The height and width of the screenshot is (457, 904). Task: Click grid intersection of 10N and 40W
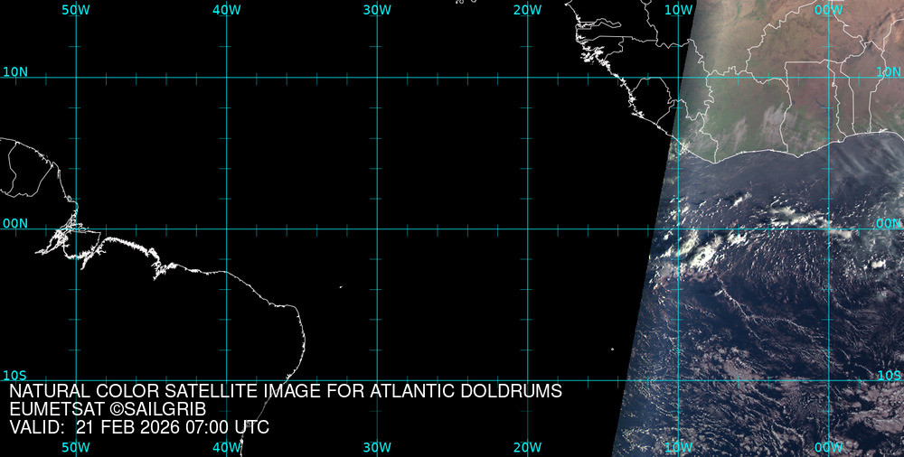[x=226, y=78]
